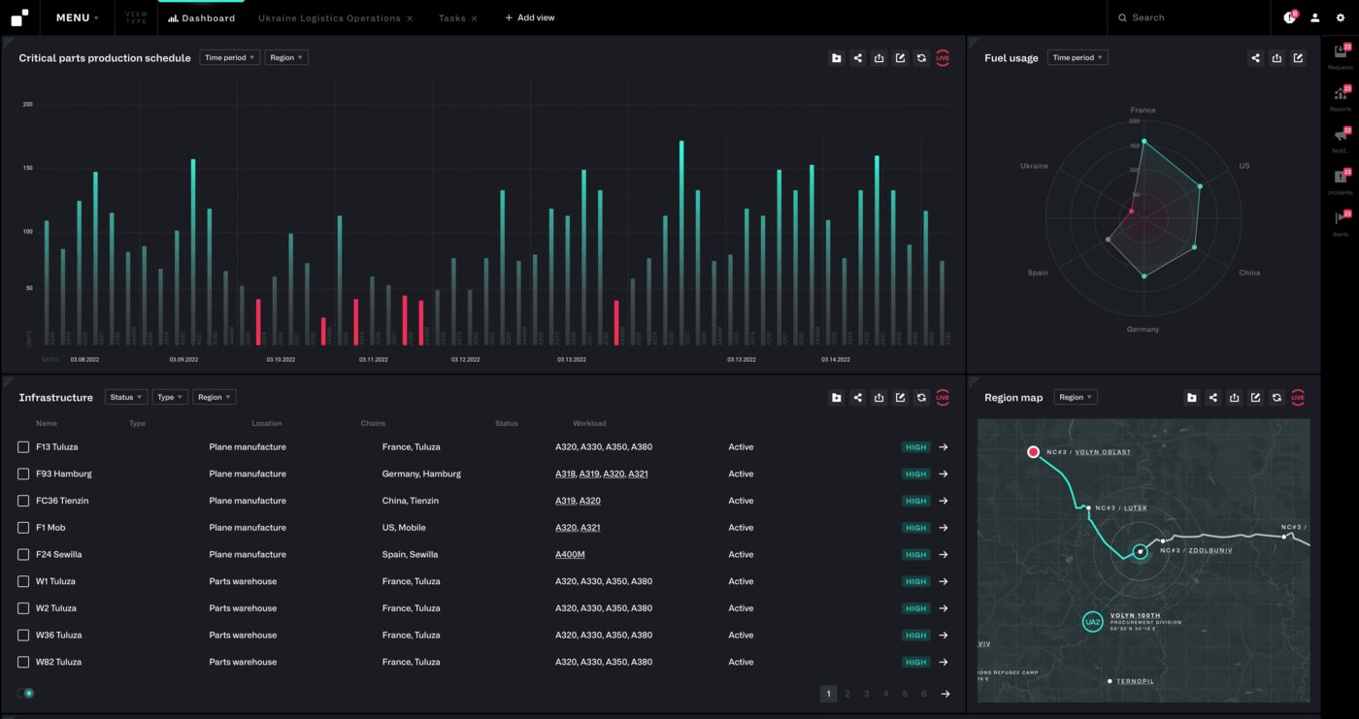The height and width of the screenshot is (719, 1359).
Task: Open Time period dropdown in production schedule
Action: pos(230,58)
